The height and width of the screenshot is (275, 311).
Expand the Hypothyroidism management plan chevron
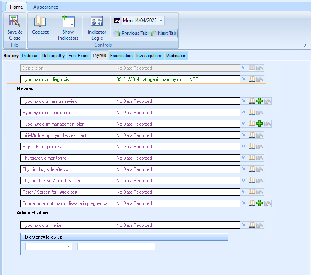244,124
